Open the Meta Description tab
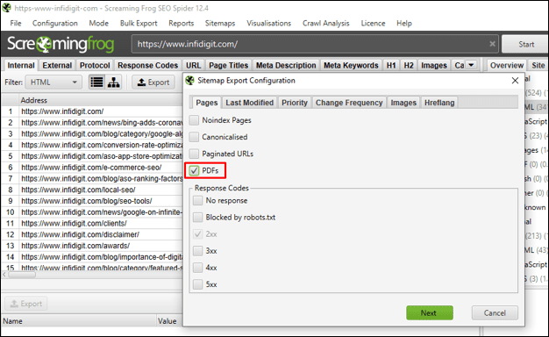Screen dimensions: 549x337 286,66
